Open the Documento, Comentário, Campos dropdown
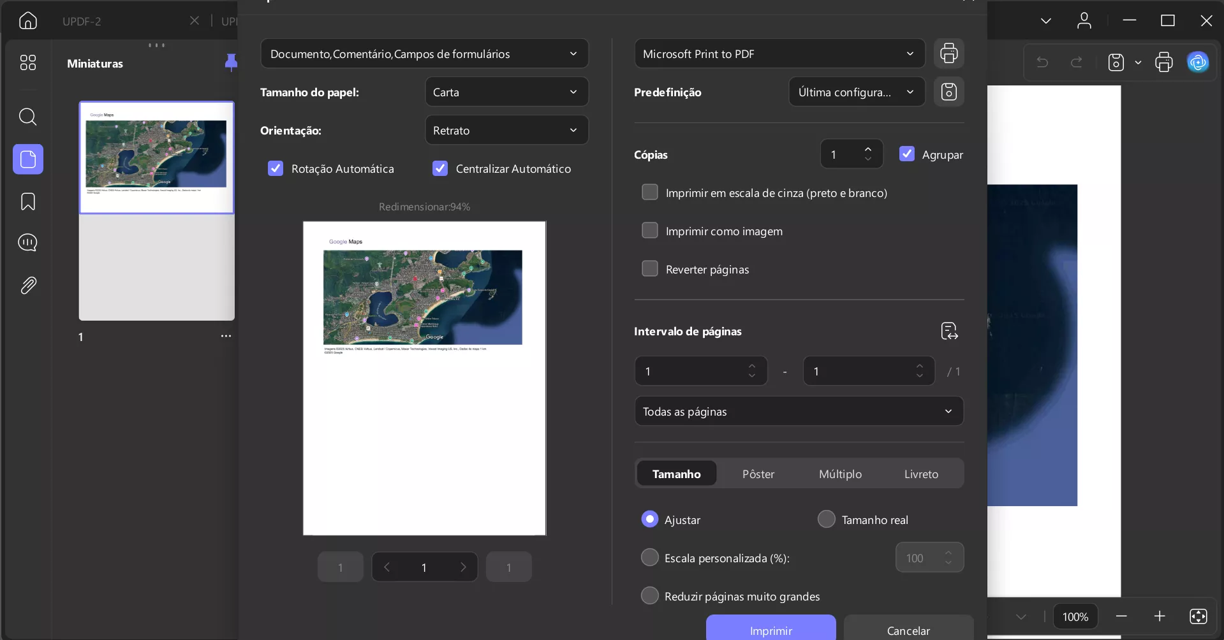 pos(424,54)
